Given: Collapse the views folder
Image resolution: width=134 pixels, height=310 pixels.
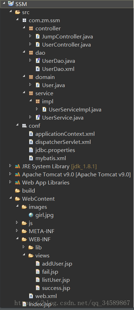Looking at the screenshot, I should click(24, 255).
